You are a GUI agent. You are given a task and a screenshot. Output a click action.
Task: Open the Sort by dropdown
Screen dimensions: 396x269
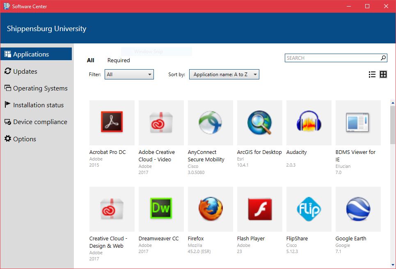click(x=224, y=75)
